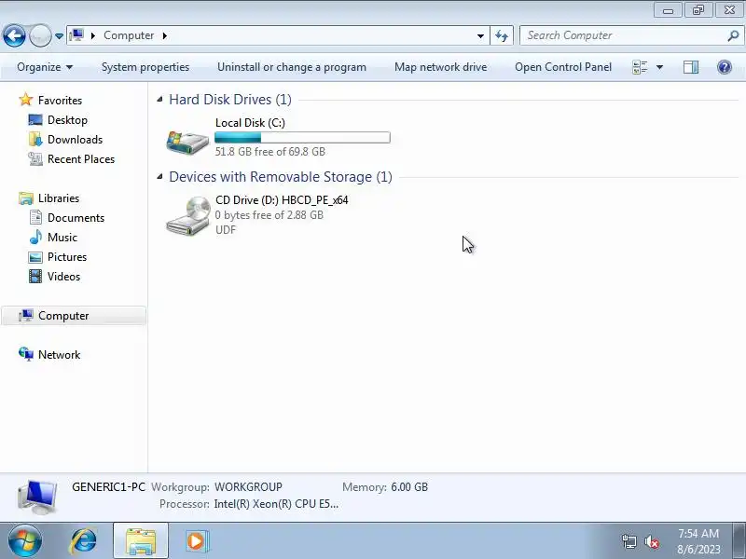Click the C: drive capacity bar

pyautogui.click(x=302, y=138)
